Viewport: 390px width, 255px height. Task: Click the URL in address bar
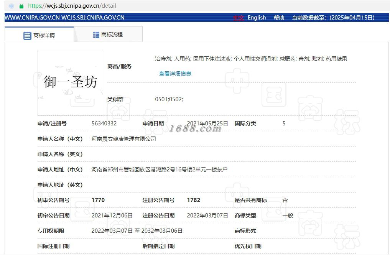click(72, 6)
